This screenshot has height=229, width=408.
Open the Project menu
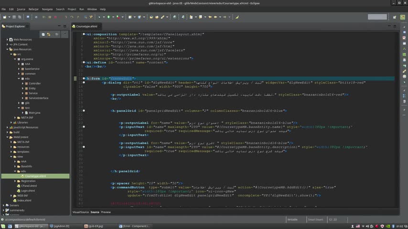point(72,9)
